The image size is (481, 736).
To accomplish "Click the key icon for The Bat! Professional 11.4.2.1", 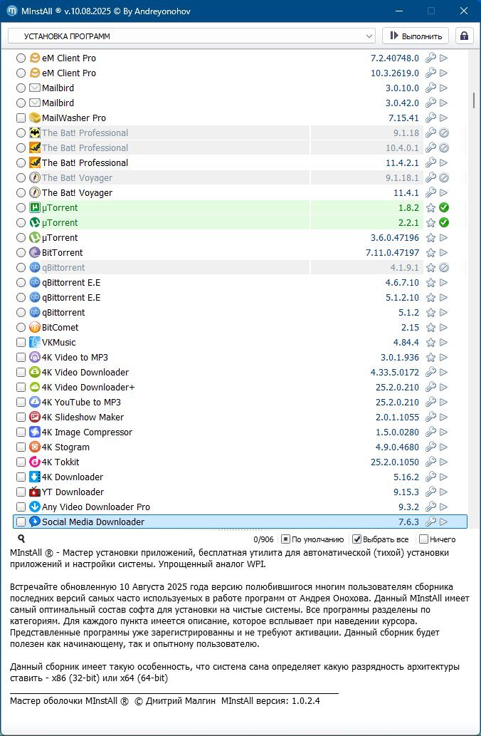I will point(430,163).
